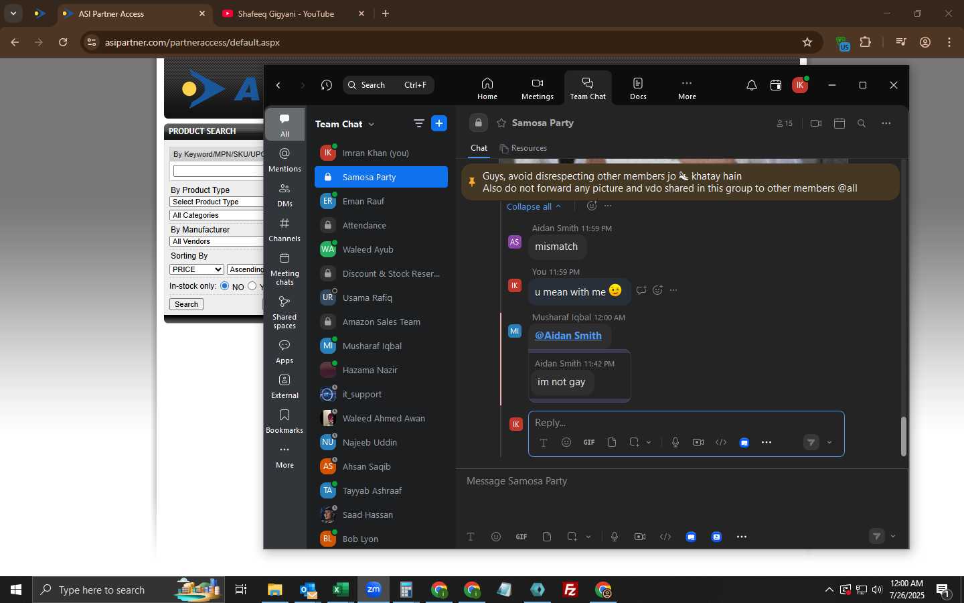Open External in the sidebar
This screenshot has height=603, width=964.
(x=285, y=386)
